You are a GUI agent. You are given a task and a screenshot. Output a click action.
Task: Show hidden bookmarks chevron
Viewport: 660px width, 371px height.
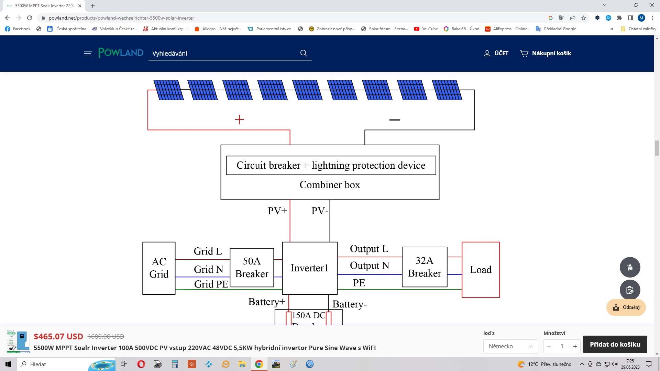pyautogui.click(x=612, y=29)
